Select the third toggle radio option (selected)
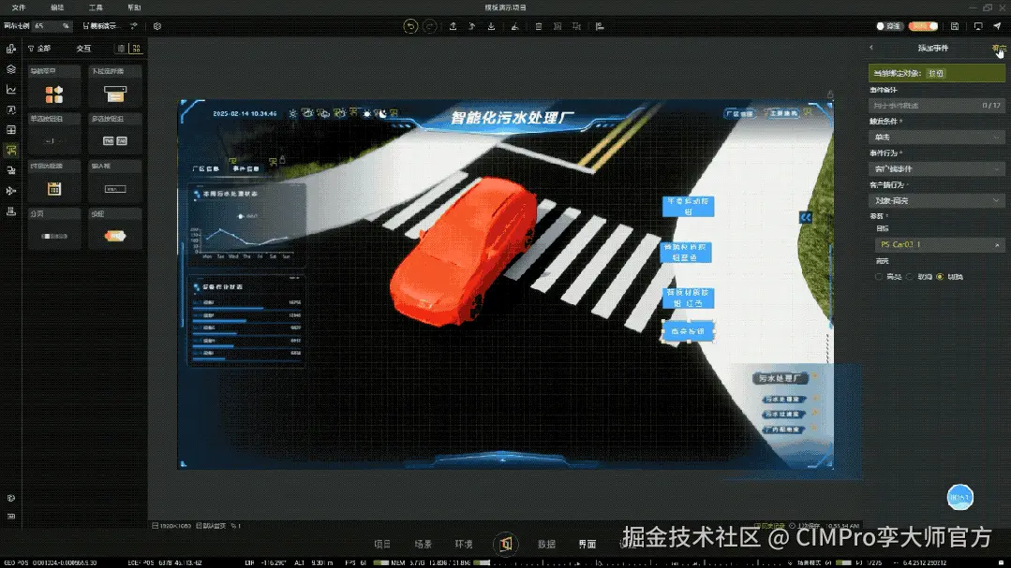 tap(940, 277)
